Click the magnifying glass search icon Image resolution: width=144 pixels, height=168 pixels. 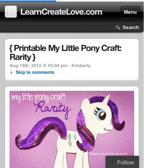118,27
